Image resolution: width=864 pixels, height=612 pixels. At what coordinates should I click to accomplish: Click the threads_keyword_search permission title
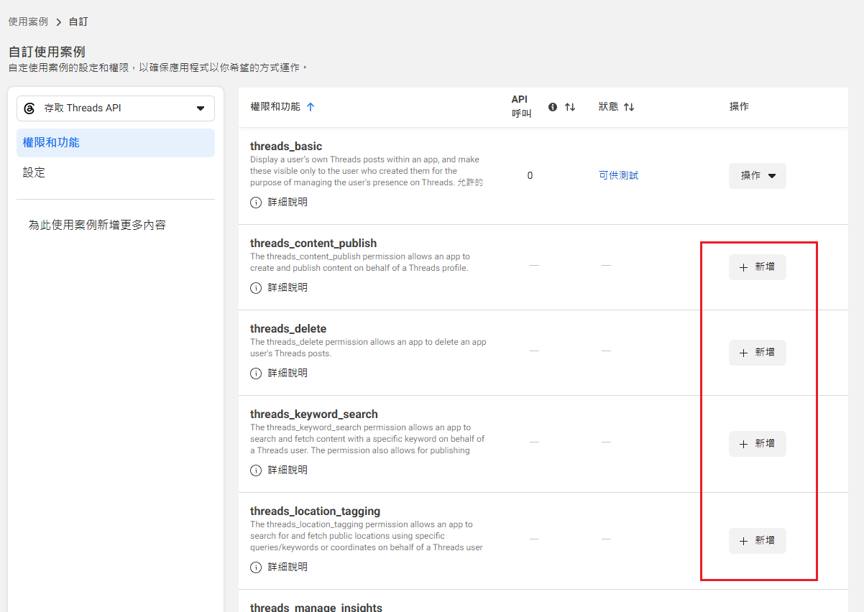[x=314, y=414]
